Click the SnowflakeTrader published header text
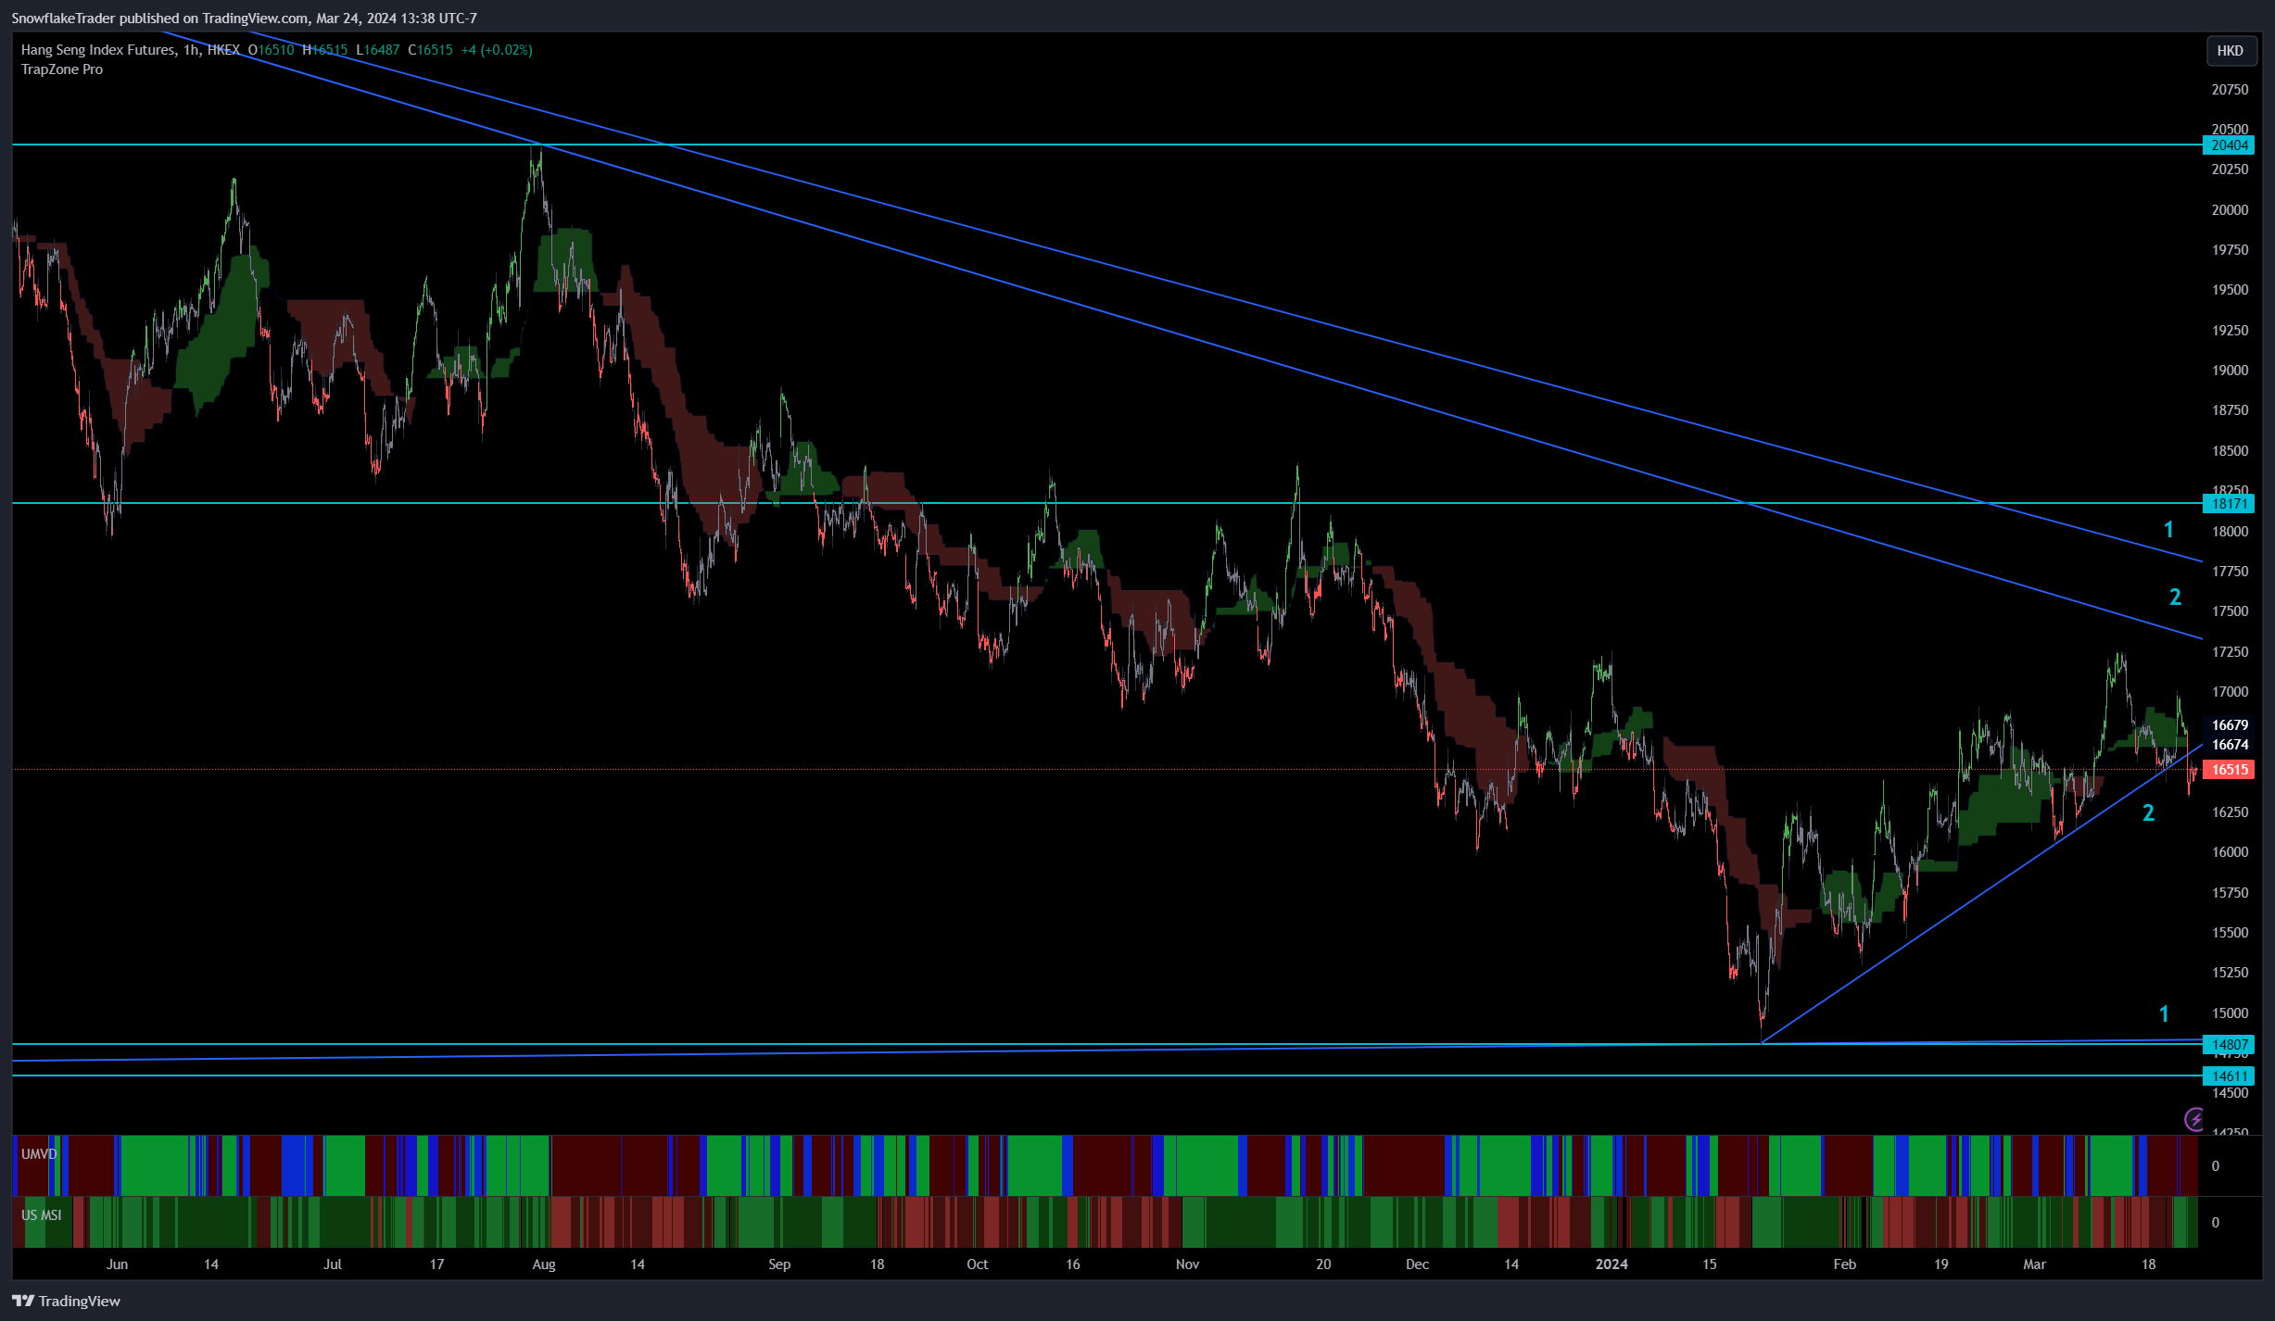Screen dimensions: 2275x1321 [244, 18]
